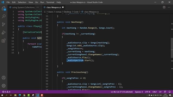The width and height of the screenshot is (173, 97).
Task: Click [SerializeField] in the left editor
Action: 32,32
